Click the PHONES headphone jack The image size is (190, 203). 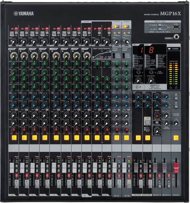tap(176, 37)
